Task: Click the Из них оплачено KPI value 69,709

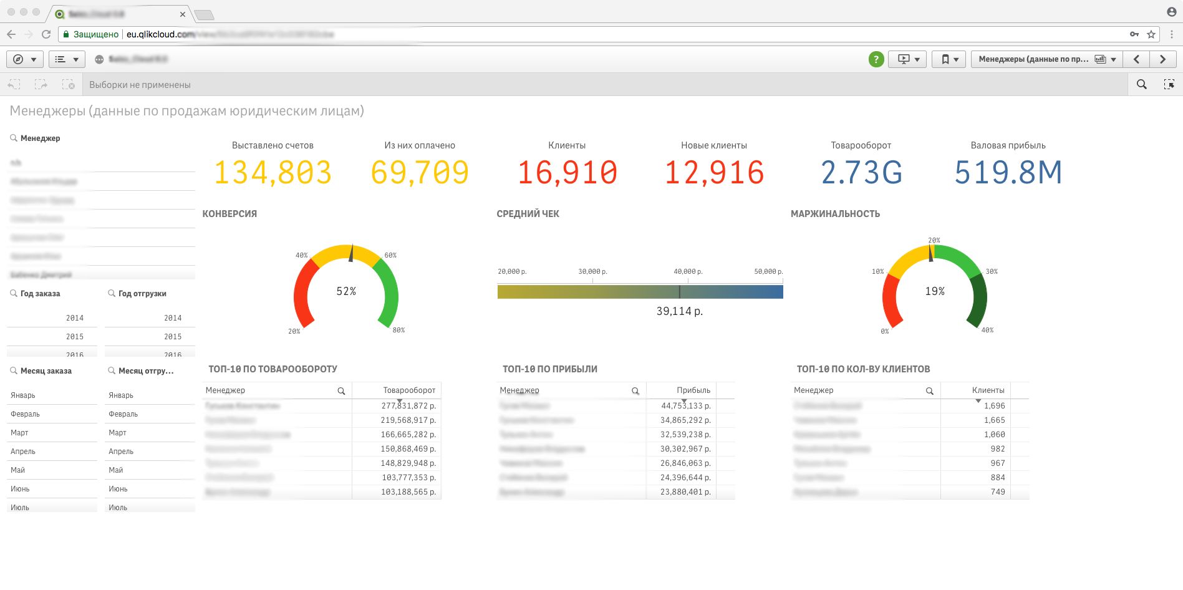Action: 420,173
